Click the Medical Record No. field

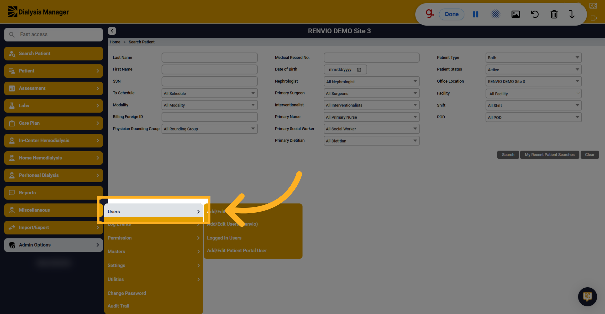[371, 58]
